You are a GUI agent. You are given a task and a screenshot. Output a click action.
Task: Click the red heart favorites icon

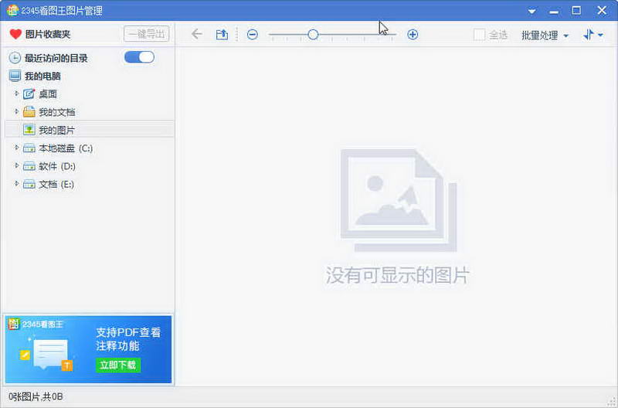point(15,34)
